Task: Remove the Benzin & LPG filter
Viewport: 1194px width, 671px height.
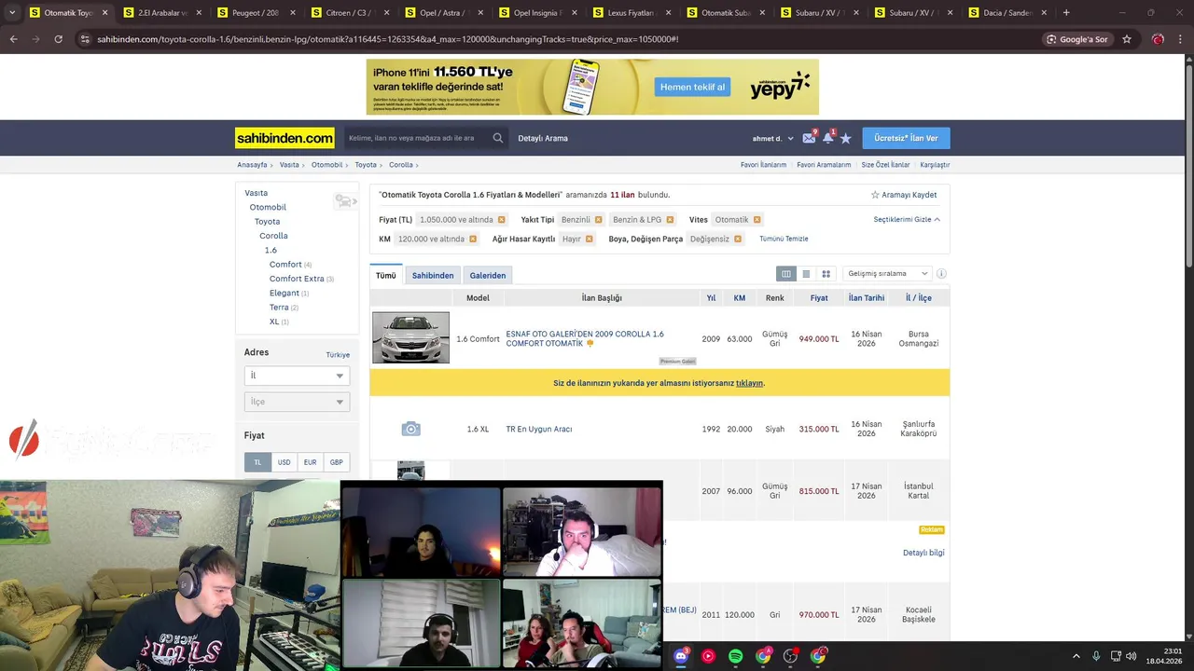Action: 670,220
